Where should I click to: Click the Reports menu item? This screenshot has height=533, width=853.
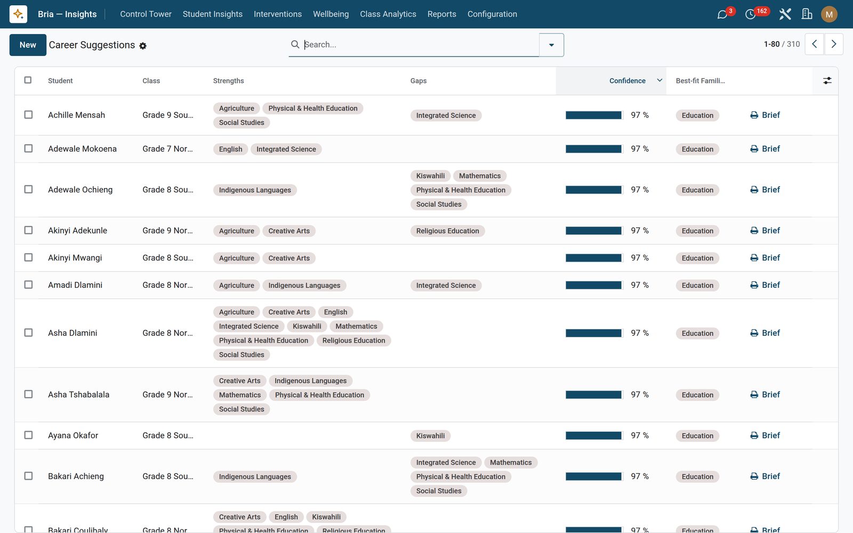[441, 14]
